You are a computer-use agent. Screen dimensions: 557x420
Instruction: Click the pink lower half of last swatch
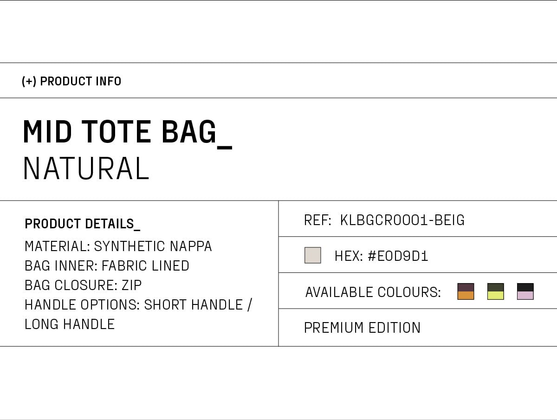525,296
